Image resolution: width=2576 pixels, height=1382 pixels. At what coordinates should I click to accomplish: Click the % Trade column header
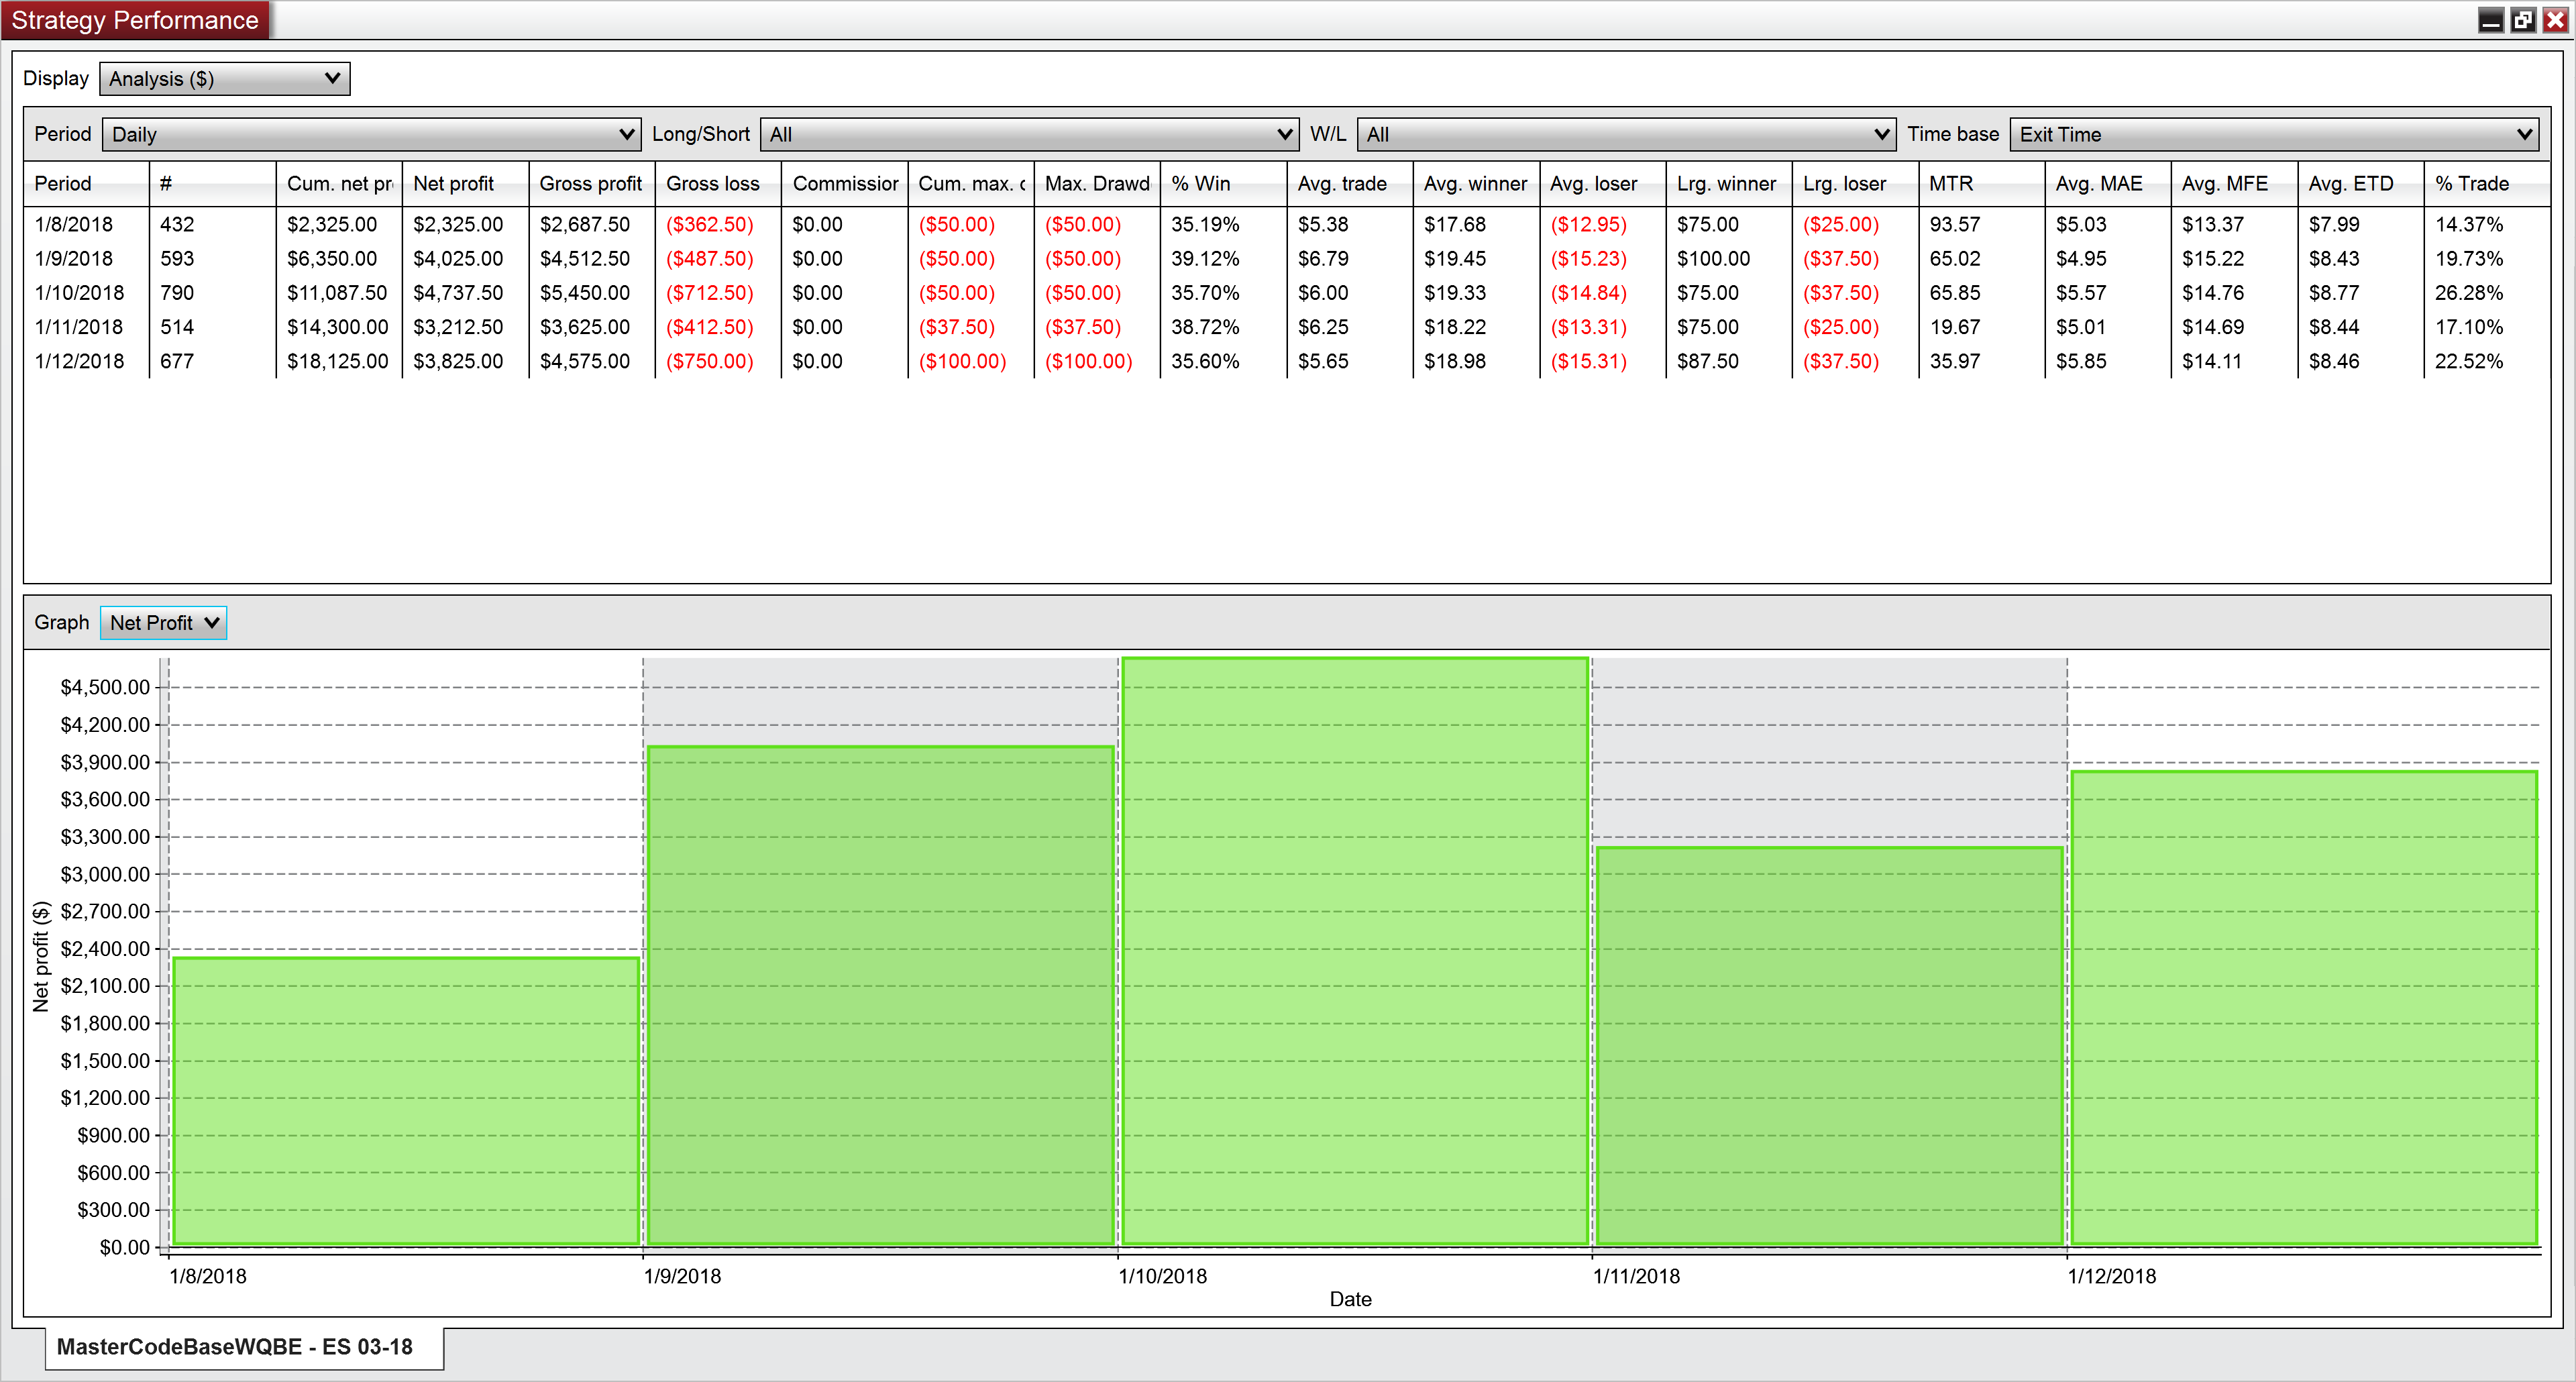click(x=2487, y=184)
